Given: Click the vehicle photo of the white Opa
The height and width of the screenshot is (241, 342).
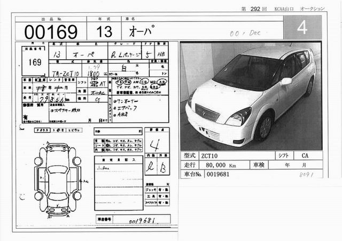Looking at the screenshot, I should 251,96.
